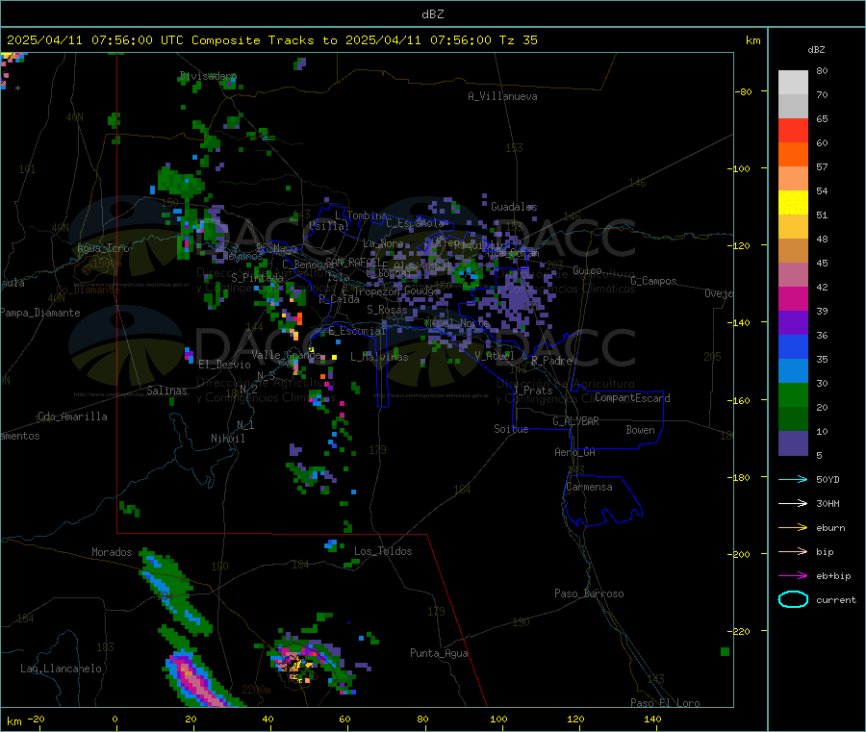Click the 'Carmensa' map label
The height and width of the screenshot is (732, 866).
coord(589,487)
